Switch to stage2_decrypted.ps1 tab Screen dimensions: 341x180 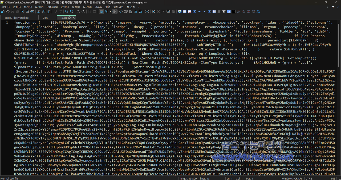tap(17, 18)
